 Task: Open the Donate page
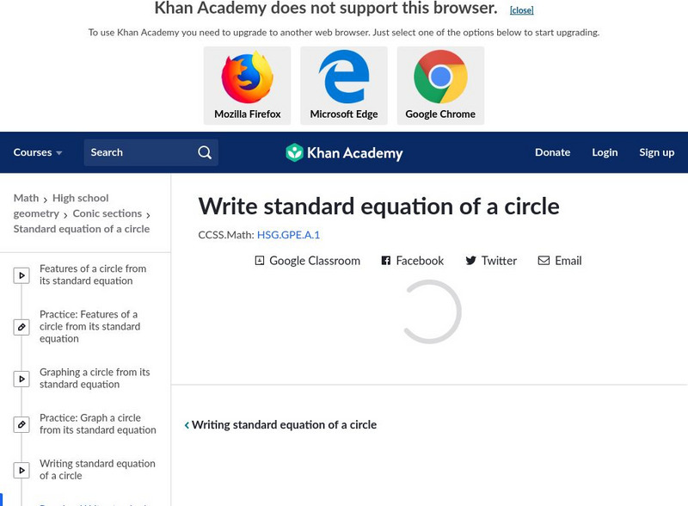pos(552,152)
